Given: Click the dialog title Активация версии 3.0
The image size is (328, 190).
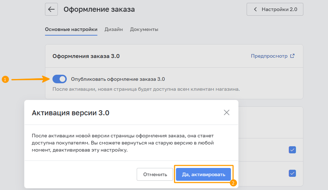Looking at the screenshot, I should click(x=71, y=113).
